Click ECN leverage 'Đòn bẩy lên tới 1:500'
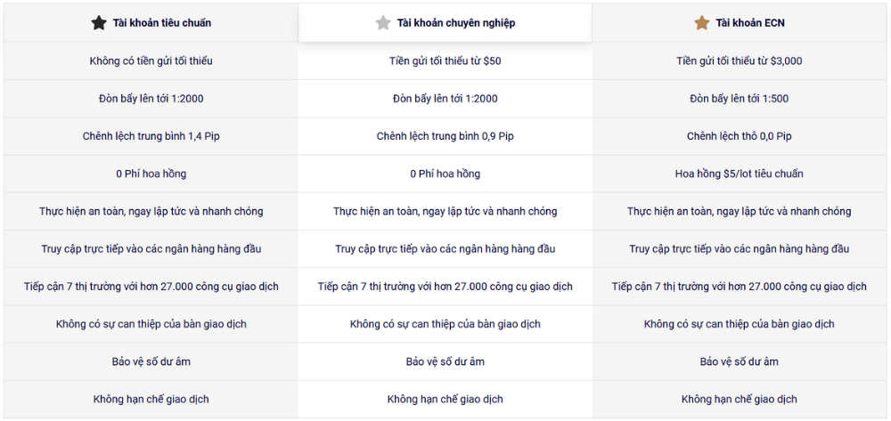 (x=740, y=99)
